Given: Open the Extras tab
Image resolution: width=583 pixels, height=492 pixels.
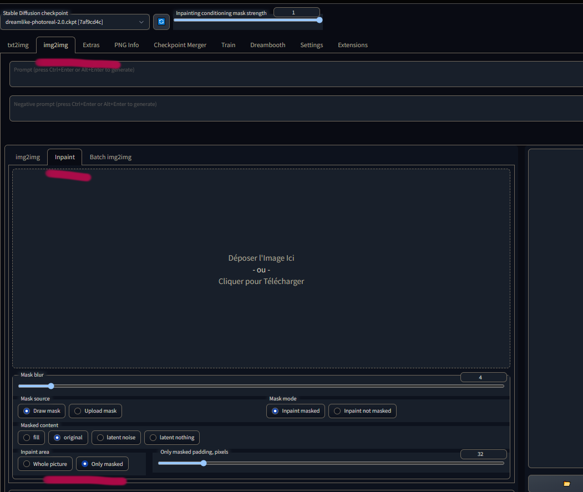Looking at the screenshot, I should pos(91,45).
